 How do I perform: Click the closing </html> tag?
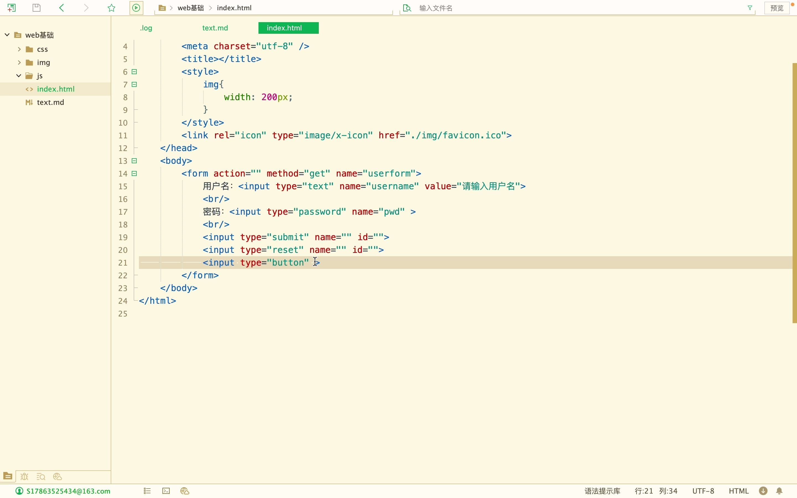(157, 301)
